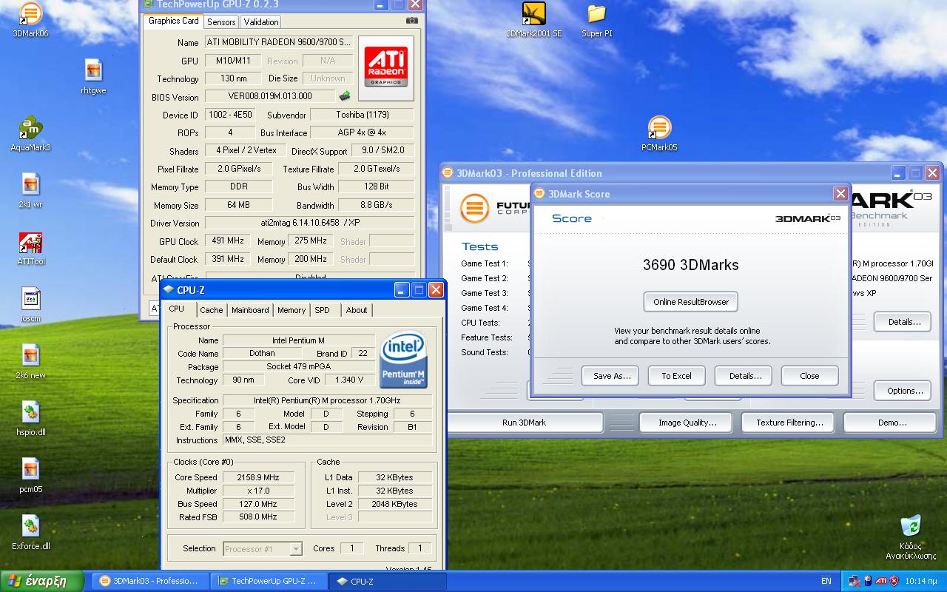Launch 3DMark2001 SE desktop shortcut
947x592 pixels.
pos(533,20)
